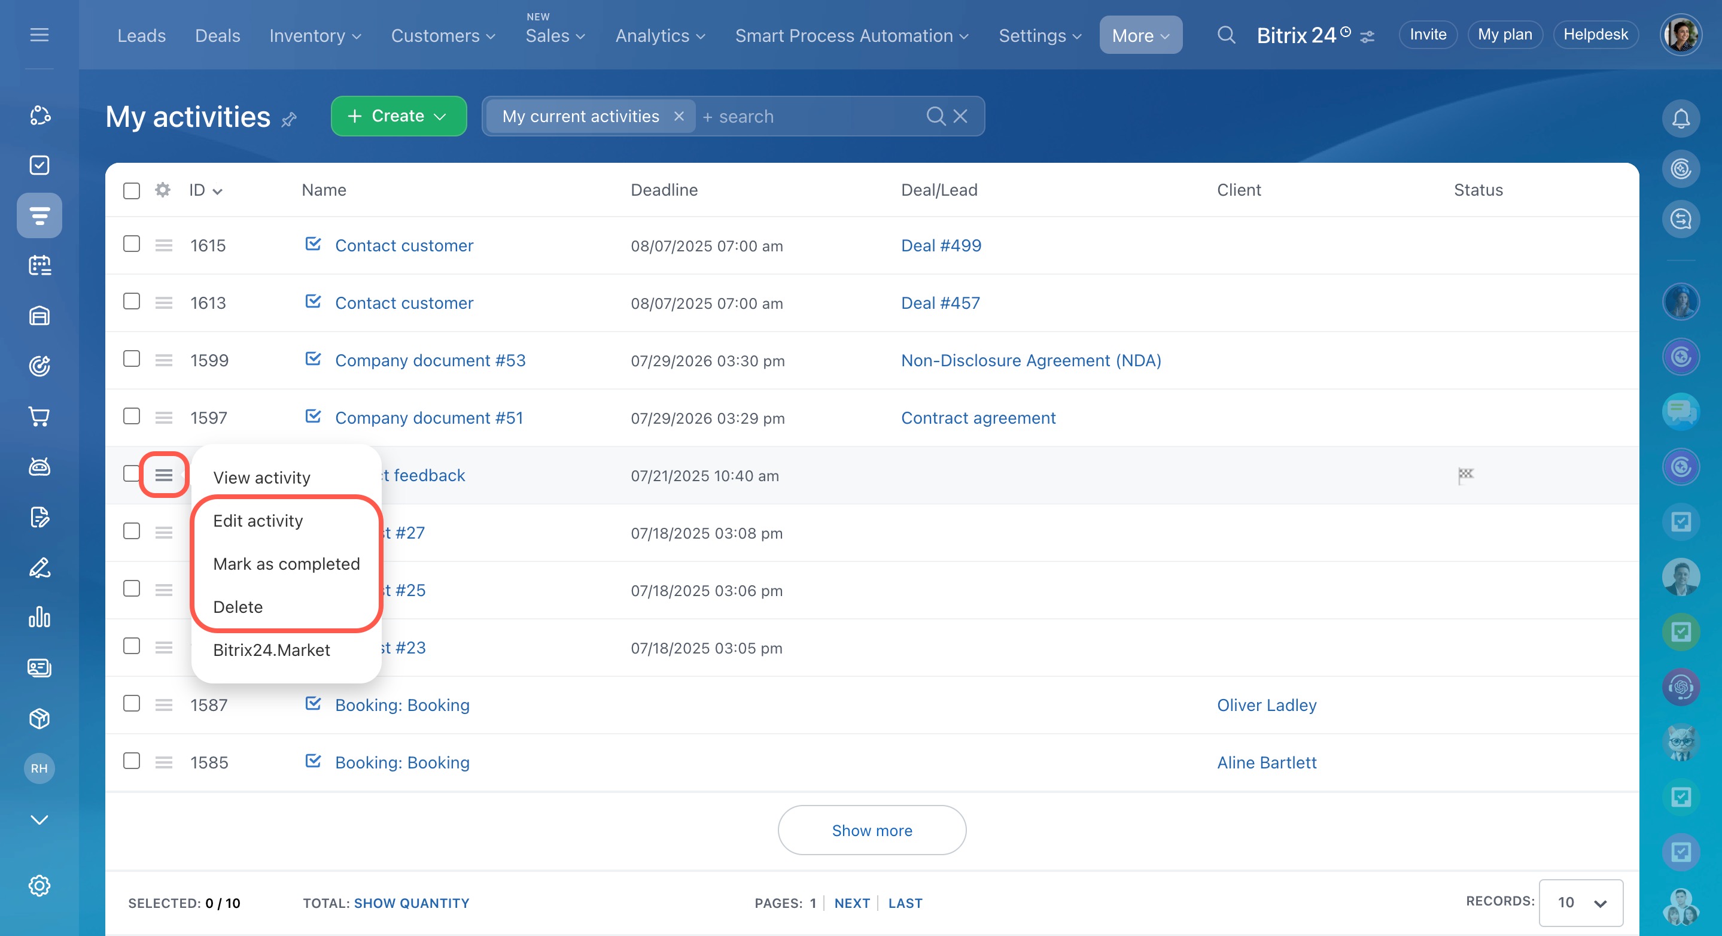This screenshot has height=936, width=1722.
Task: Click the grid settings gear in table header
Action: tap(162, 190)
